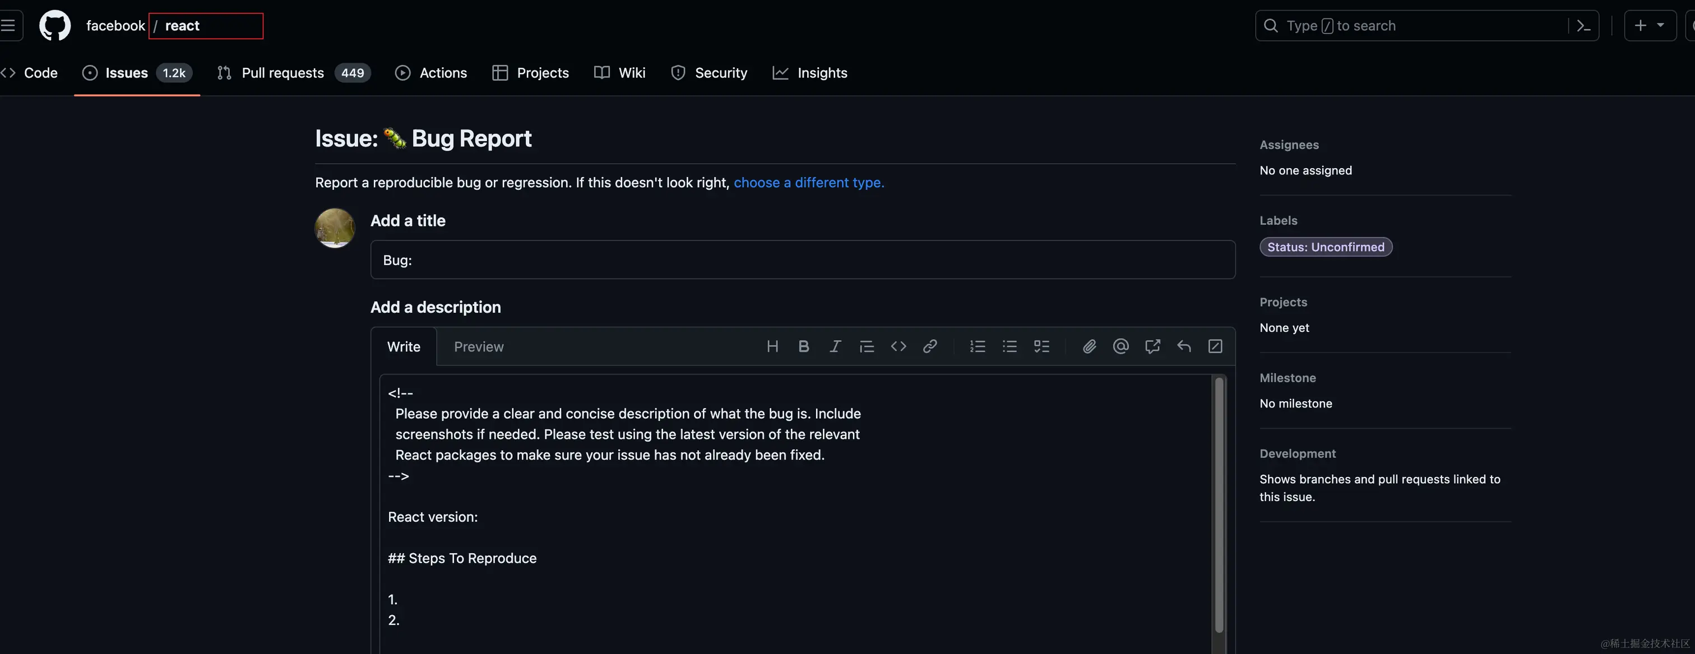Click the '## Steps To Reproduce' line
This screenshot has height=654, width=1695.
(x=462, y=559)
